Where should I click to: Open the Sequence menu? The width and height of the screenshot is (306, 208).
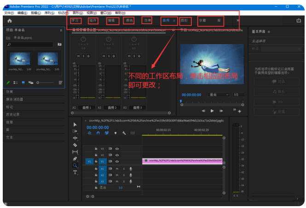pyautogui.click(x=49, y=13)
